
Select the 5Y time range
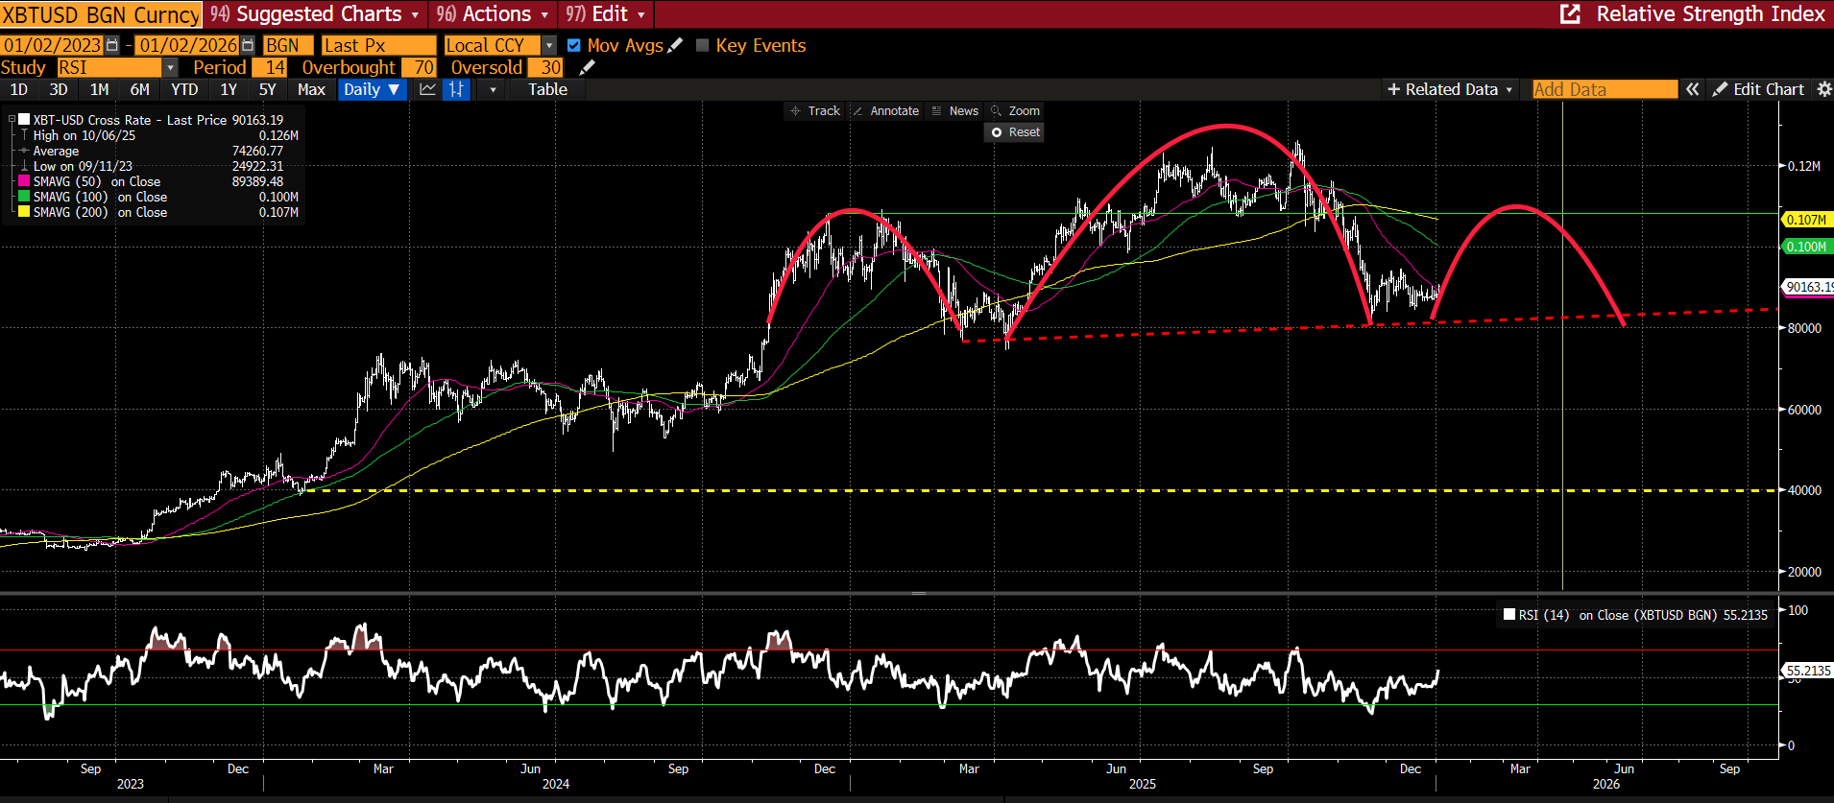point(268,89)
